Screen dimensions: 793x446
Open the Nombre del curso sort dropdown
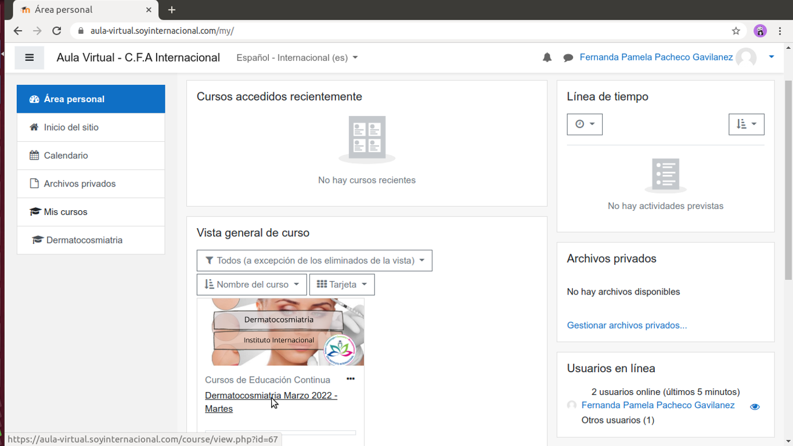[251, 285]
